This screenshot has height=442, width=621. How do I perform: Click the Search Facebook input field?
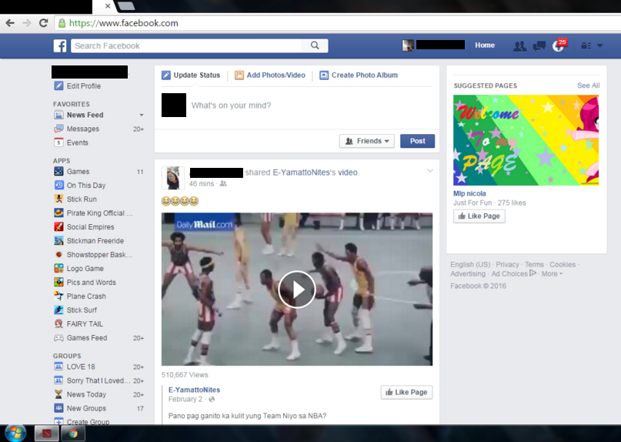click(x=186, y=46)
